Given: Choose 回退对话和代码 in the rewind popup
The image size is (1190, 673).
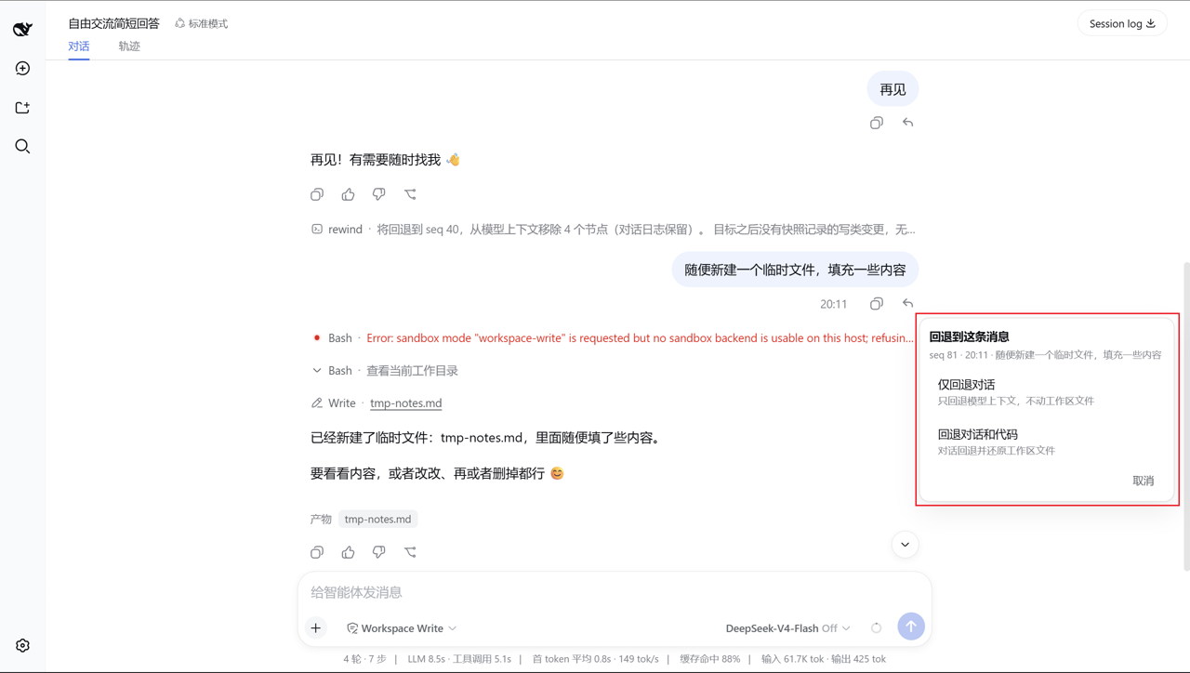Looking at the screenshot, I should pyautogui.click(x=1048, y=442).
